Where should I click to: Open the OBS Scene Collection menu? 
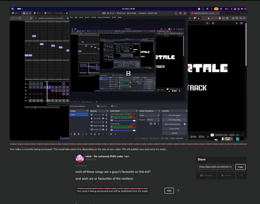point(104,17)
